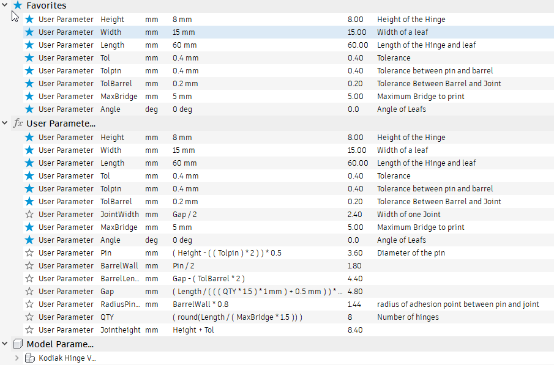554x365 pixels.
Task: Star the BarrelWall parameter as favorite
Action: [29, 266]
